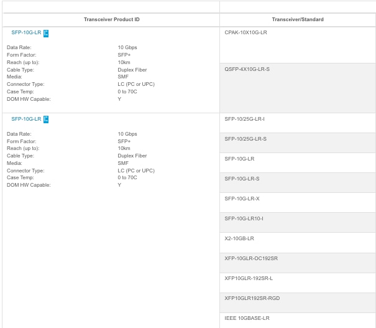The width and height of the screenshot is (376, 328).
Task: Click the LC (PC or UPC) value in the upper entry
Action: coord(136,84)
